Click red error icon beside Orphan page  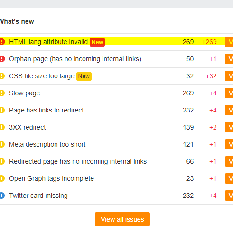[x=2, y=59]
